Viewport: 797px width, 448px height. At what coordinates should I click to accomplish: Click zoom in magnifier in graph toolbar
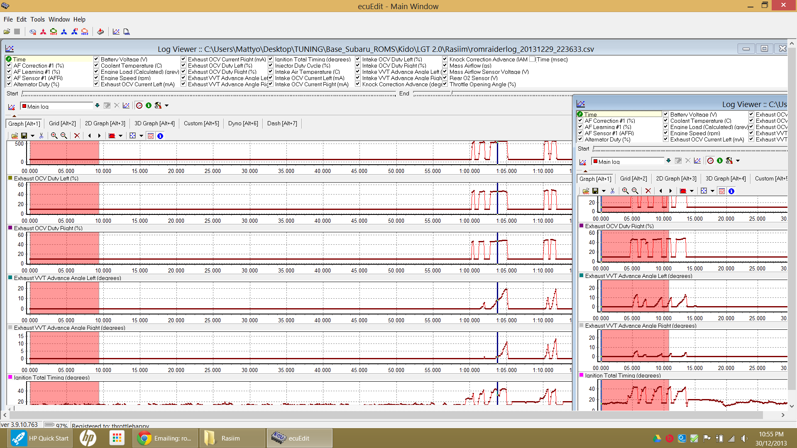pyautogui.click(x=54, y=136)
